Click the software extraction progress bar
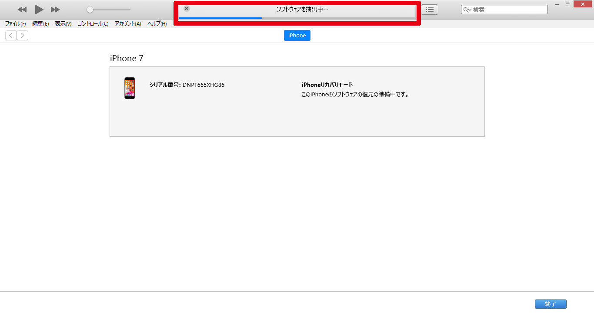 pos(297,18)
